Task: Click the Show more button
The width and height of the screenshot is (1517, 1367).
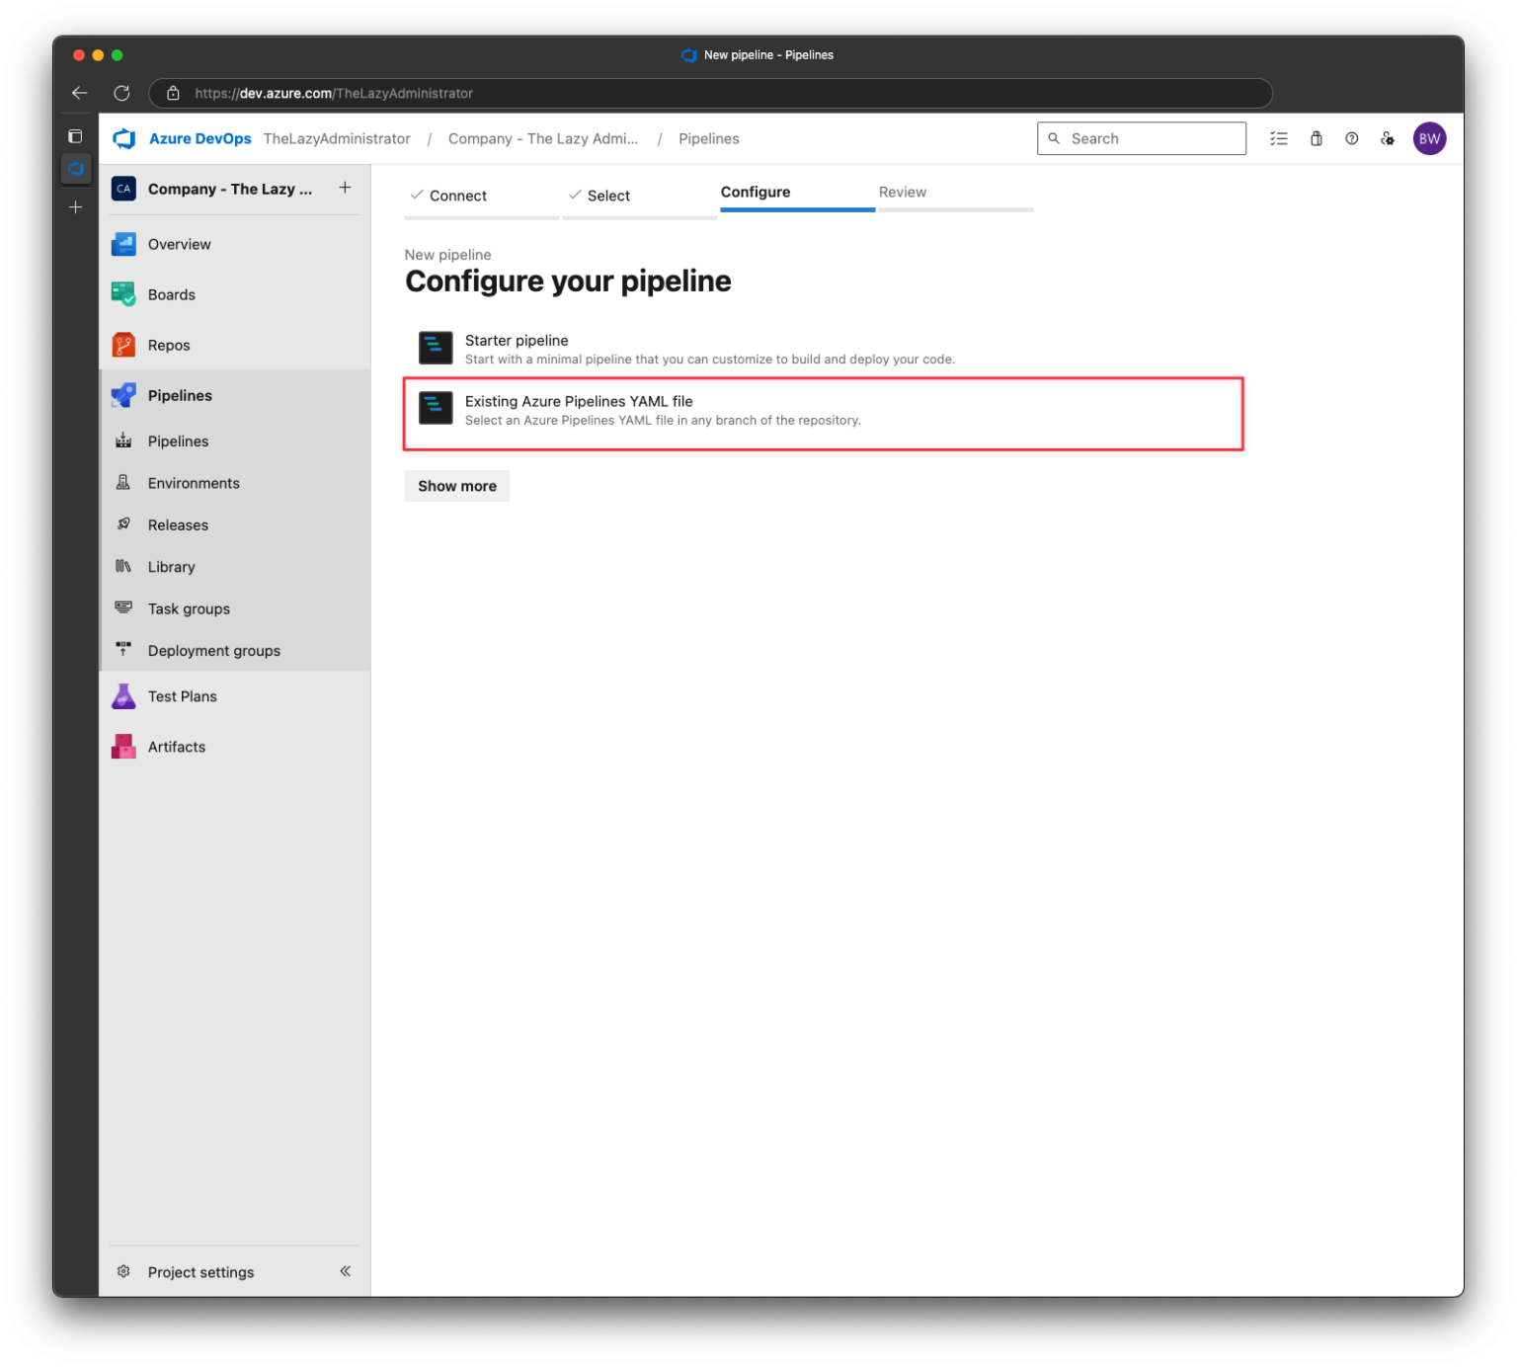Action: click(x=457, y=486)
